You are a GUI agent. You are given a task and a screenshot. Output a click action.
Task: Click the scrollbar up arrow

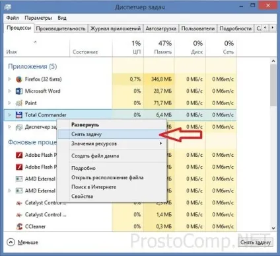(x=273, y=61)
